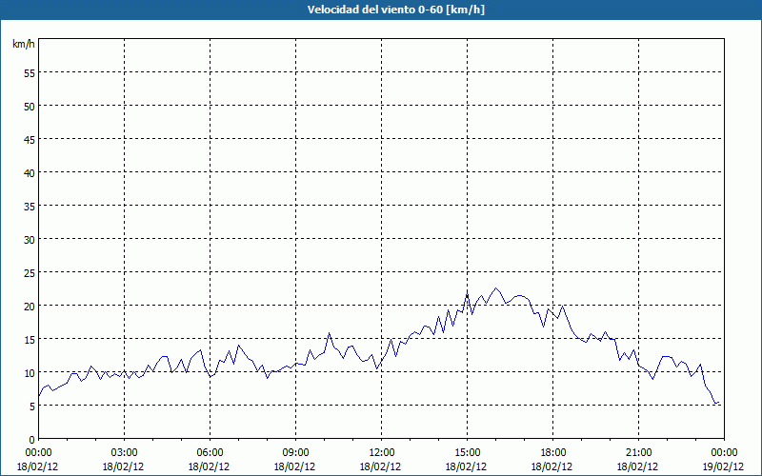Click the y-axis value '10'

pyautogui.click(x=30, y=373)
